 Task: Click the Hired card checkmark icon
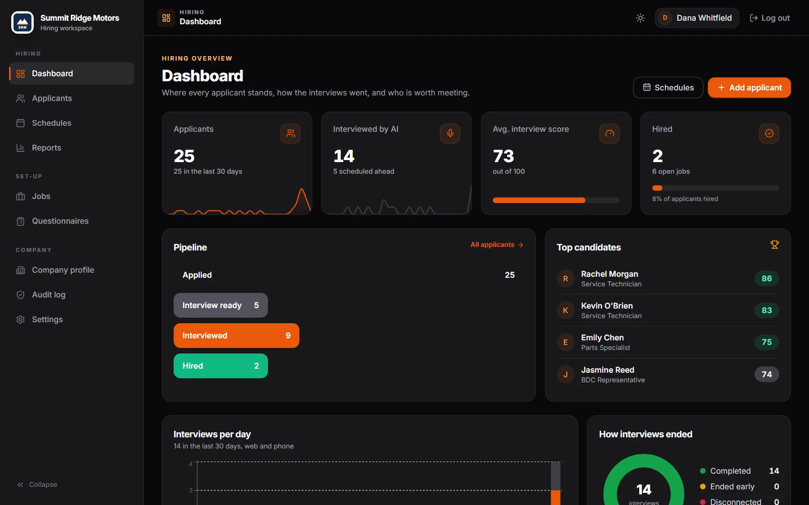point(769,133)
